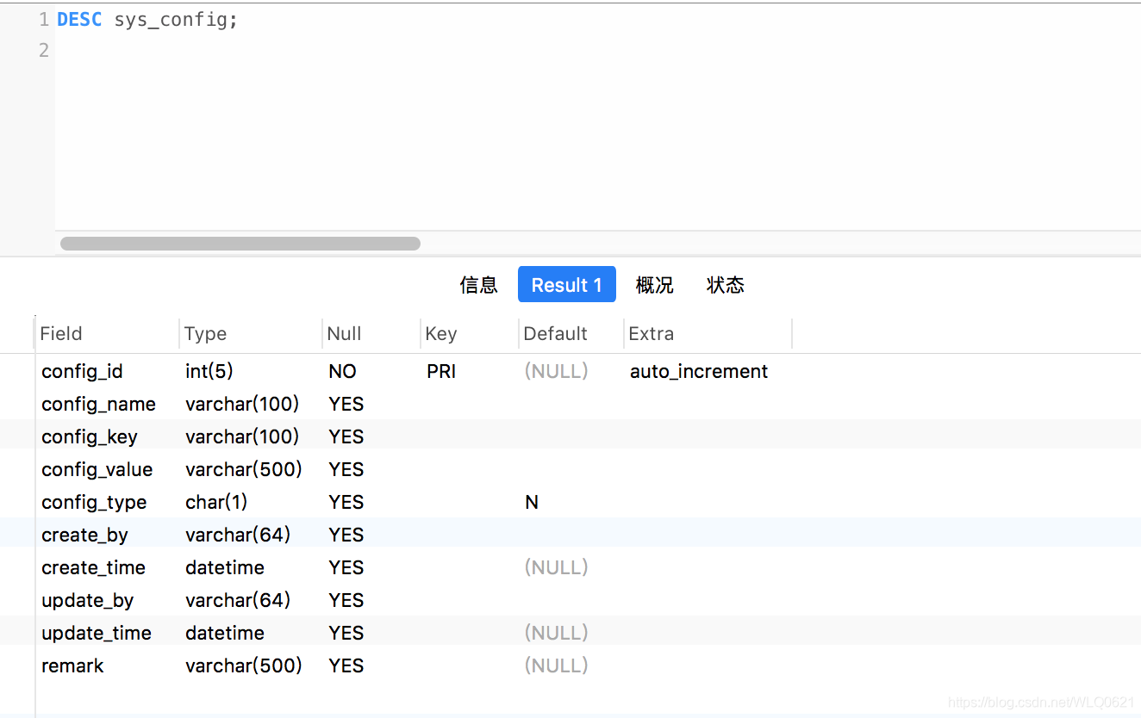Click the (NULL) default in remark row
Screen dimensions: 1141x718
pos(557,665)
